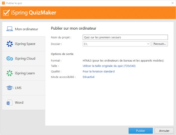Click the iSpring Space star icon
The width and height of the screenshot is (176, 135).
point(10,44)
